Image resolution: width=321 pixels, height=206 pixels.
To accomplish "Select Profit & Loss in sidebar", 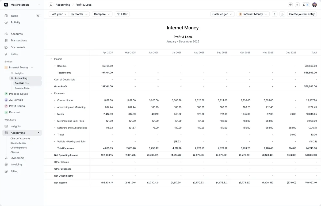I will pyautogui.click(x=28, y=83).
